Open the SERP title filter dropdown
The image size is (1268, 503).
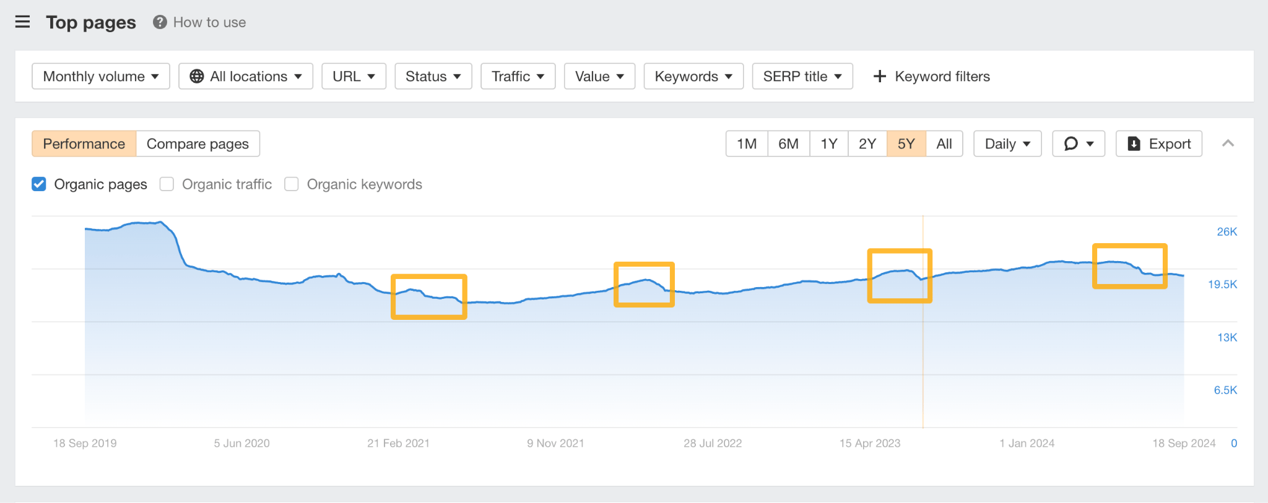point(802,76)
